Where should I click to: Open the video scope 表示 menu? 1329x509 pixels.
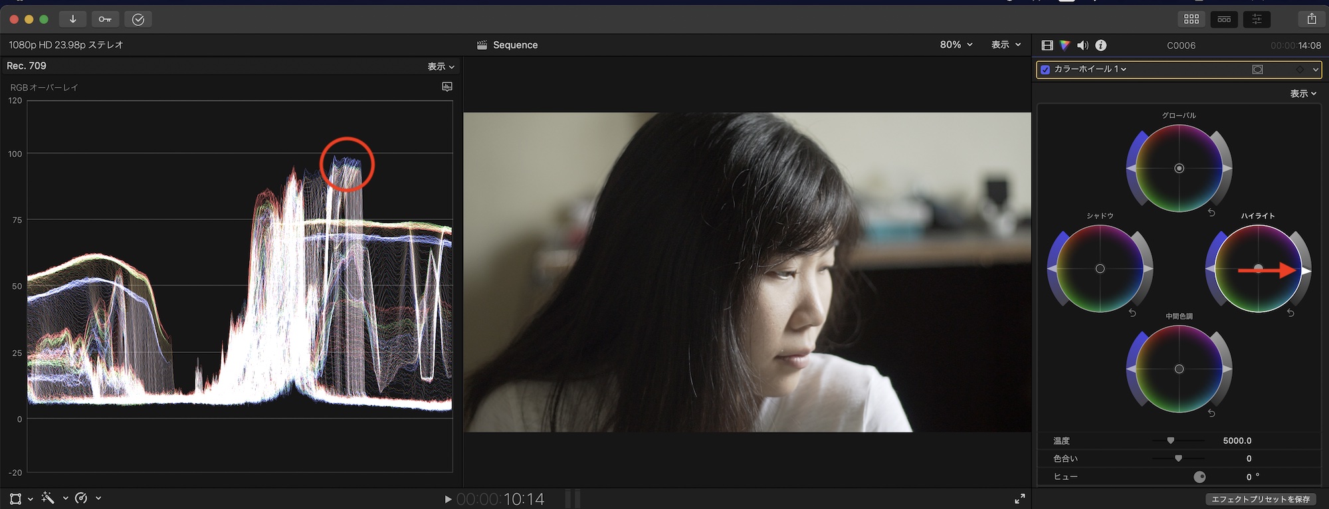click(x=441, y=66)
